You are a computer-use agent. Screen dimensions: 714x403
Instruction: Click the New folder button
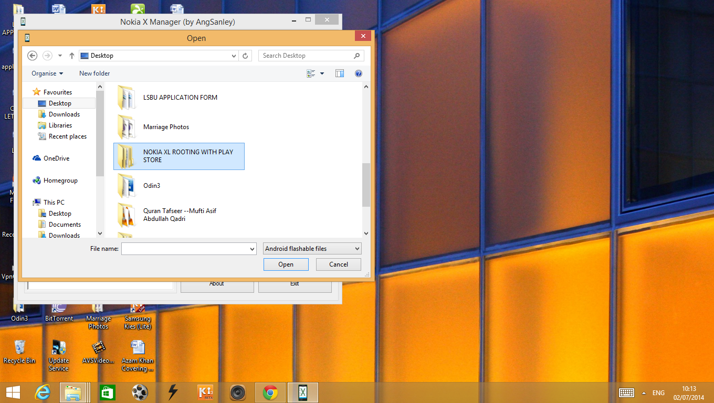point(94,73)
